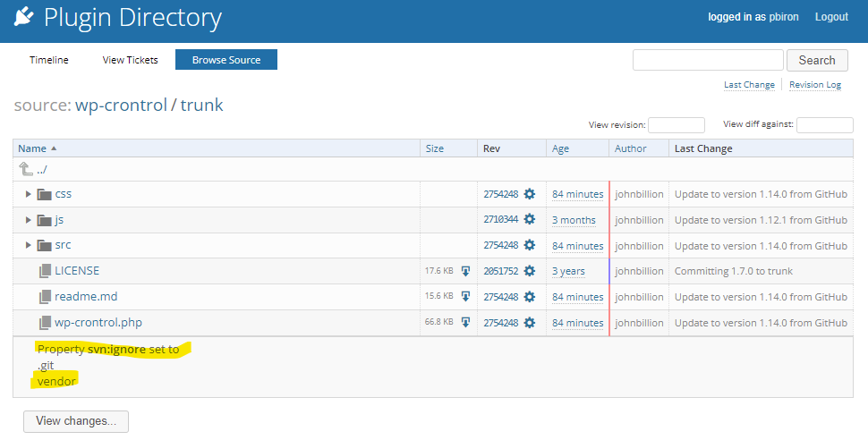Open revision 2710344 in js row
Image resolution: width=868 pixels, height=440 pixels.
[x=501, y=220]
